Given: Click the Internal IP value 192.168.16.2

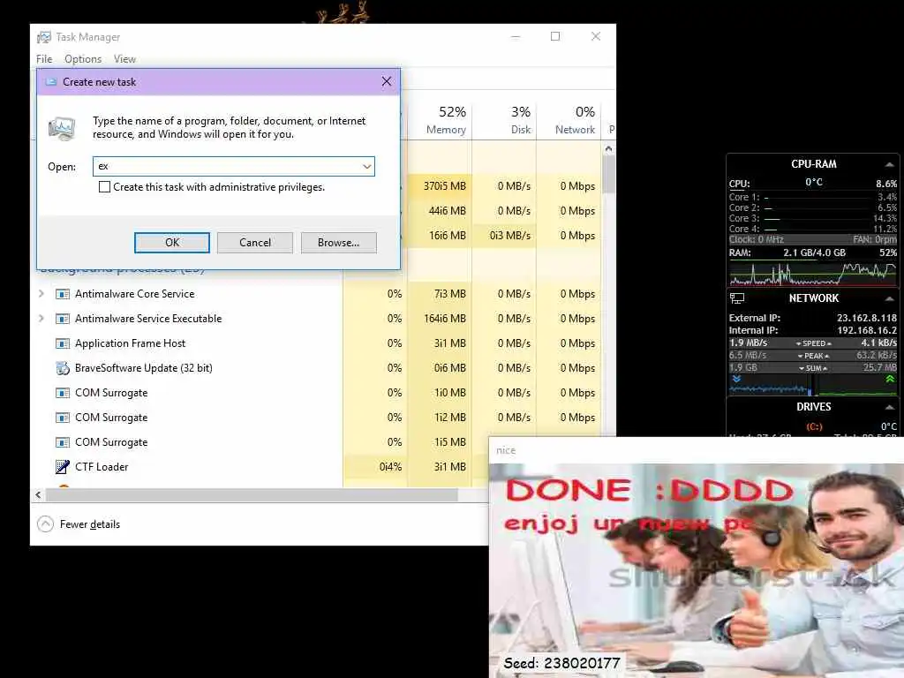Looking at the screenshot, I should (867, 330).
